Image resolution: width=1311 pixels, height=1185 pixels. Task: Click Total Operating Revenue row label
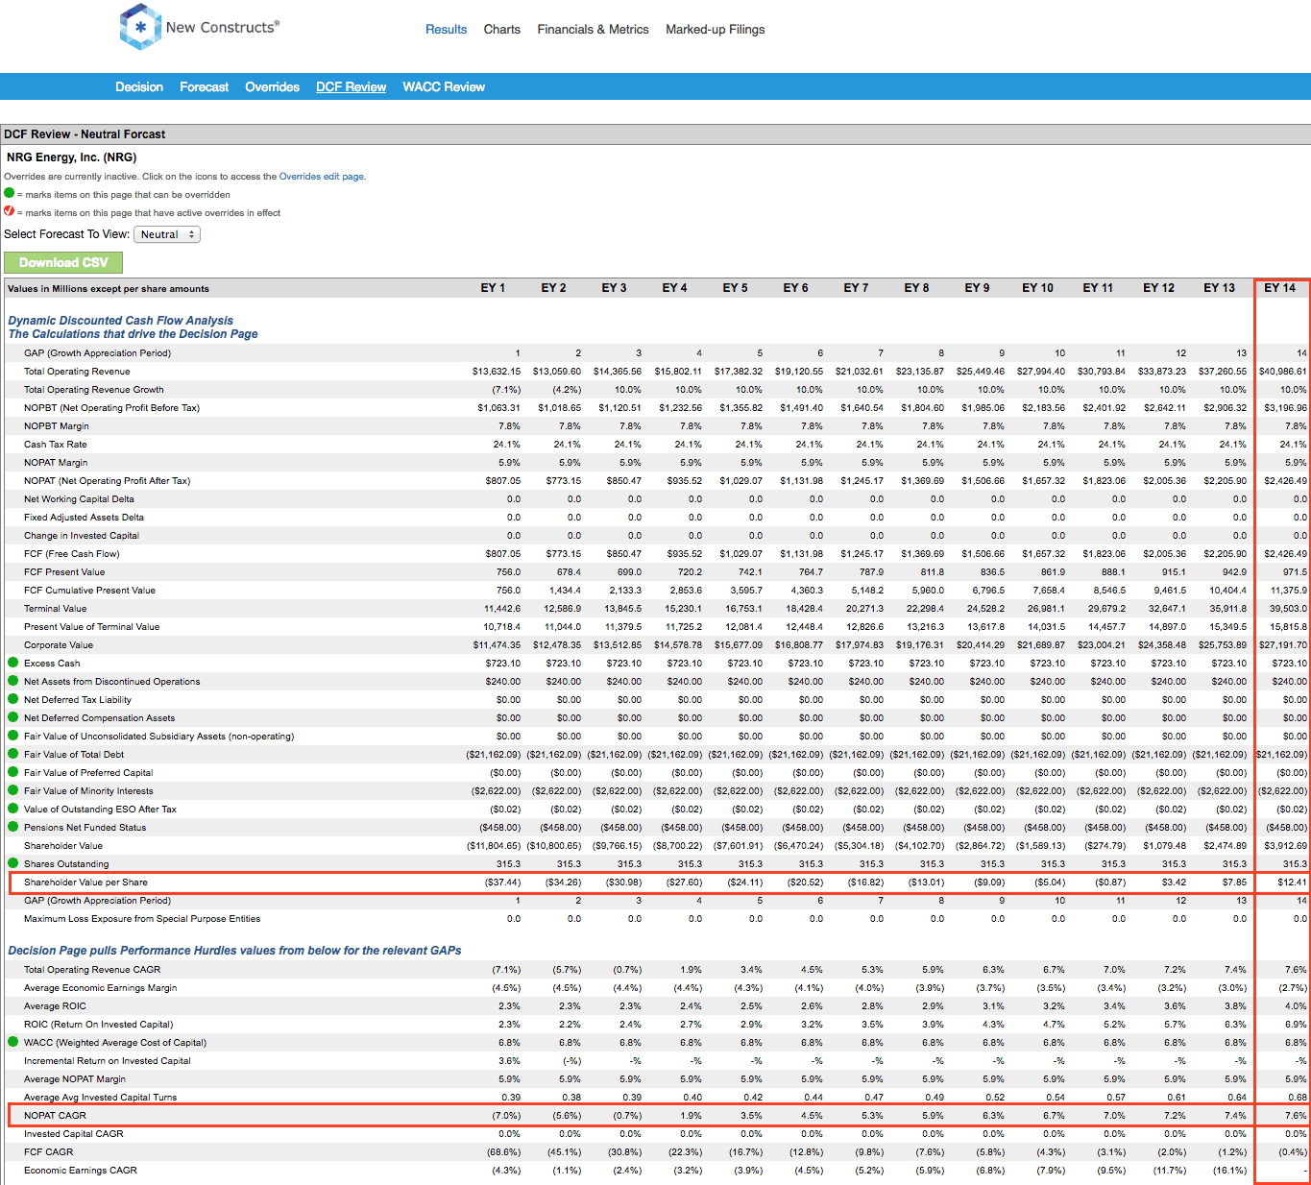pos(77,372)
